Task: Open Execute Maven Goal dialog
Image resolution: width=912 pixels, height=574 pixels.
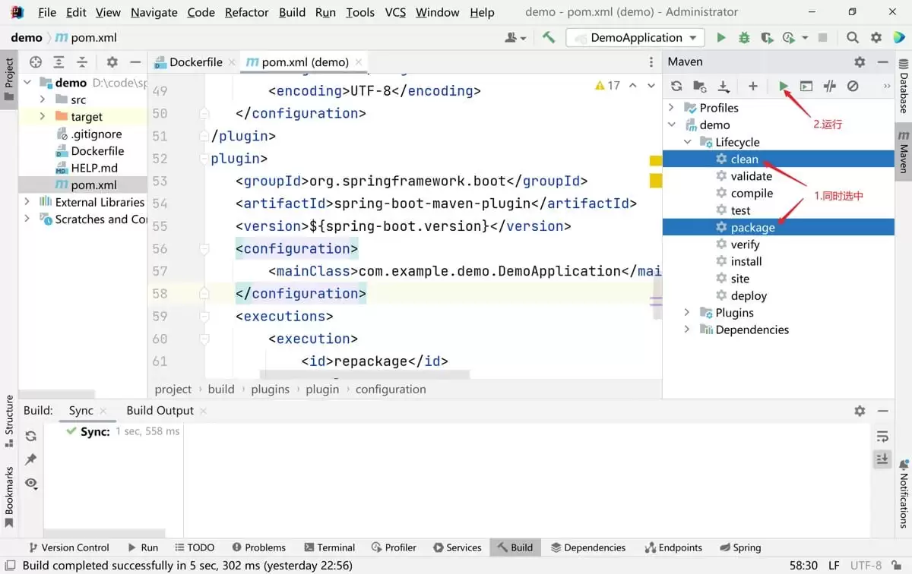Action: (x=806, y=87)
